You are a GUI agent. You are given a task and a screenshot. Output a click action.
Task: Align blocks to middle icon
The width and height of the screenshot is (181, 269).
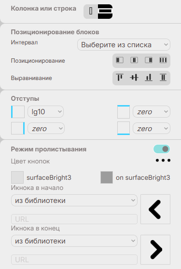(134, 78)
